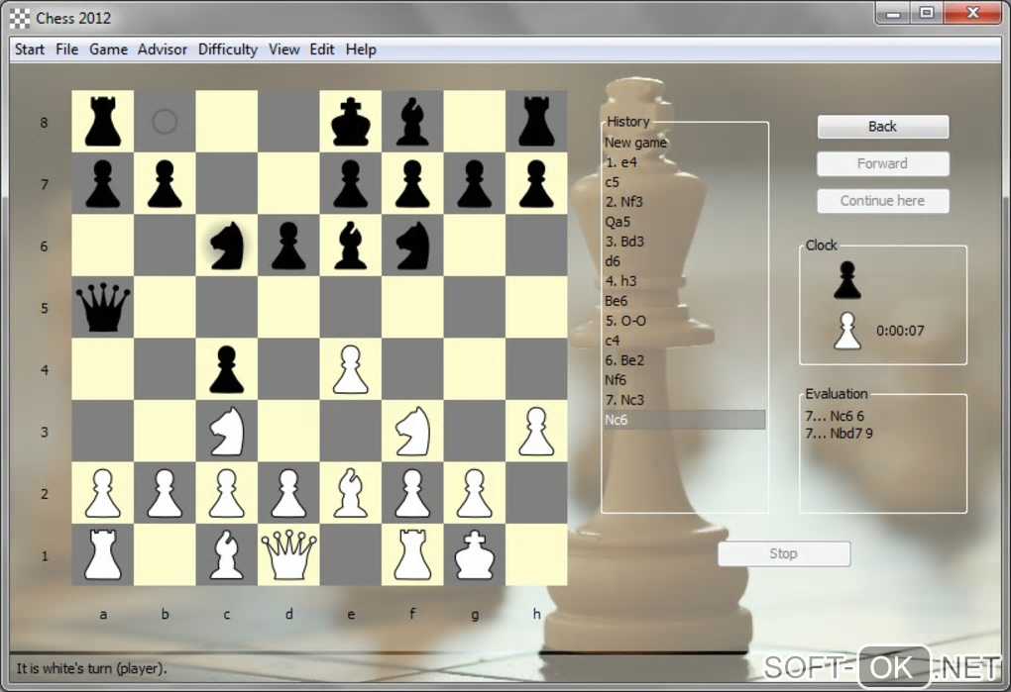Select the white pawn on d2
Viewport: 1011px width, 692px height.
tap(288, 492)
